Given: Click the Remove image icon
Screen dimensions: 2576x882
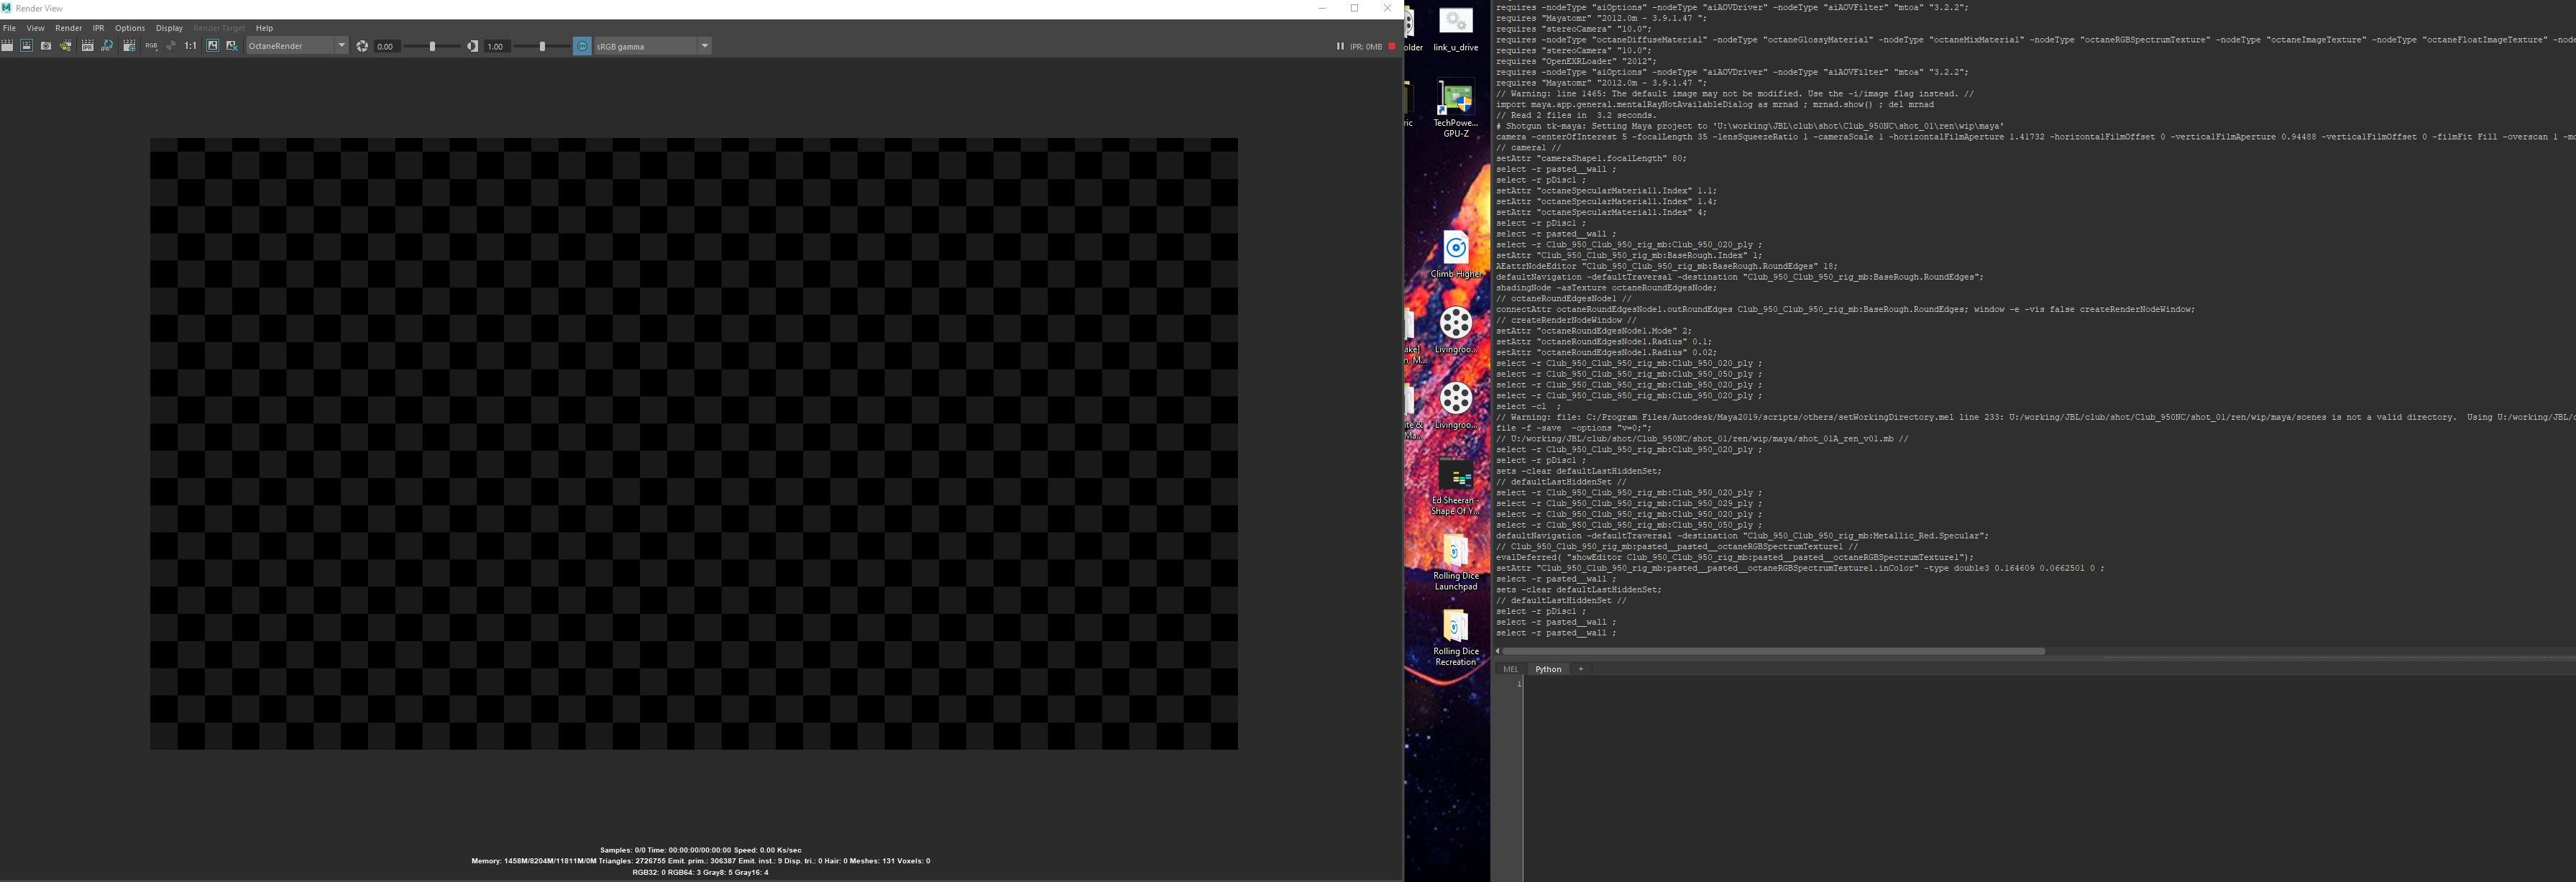Looking at the screenshot, I should pyautogui.click(x=232, y=46).
